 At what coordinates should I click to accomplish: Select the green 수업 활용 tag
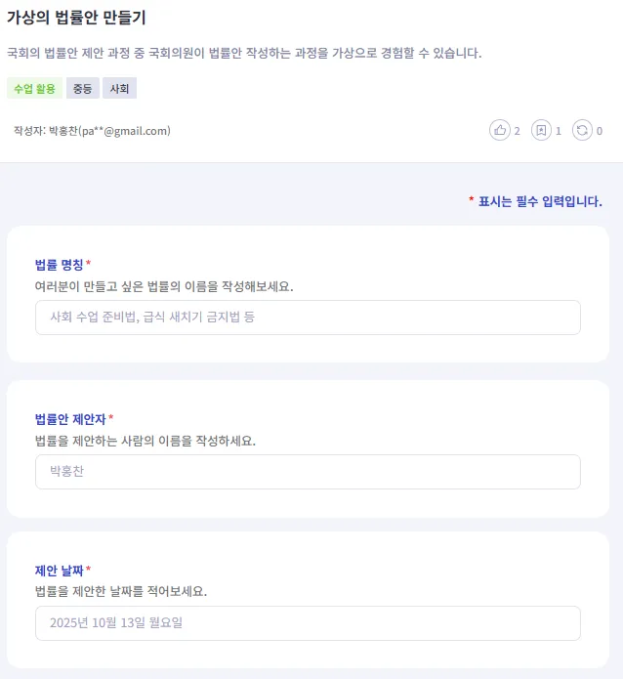pos(34,89)
